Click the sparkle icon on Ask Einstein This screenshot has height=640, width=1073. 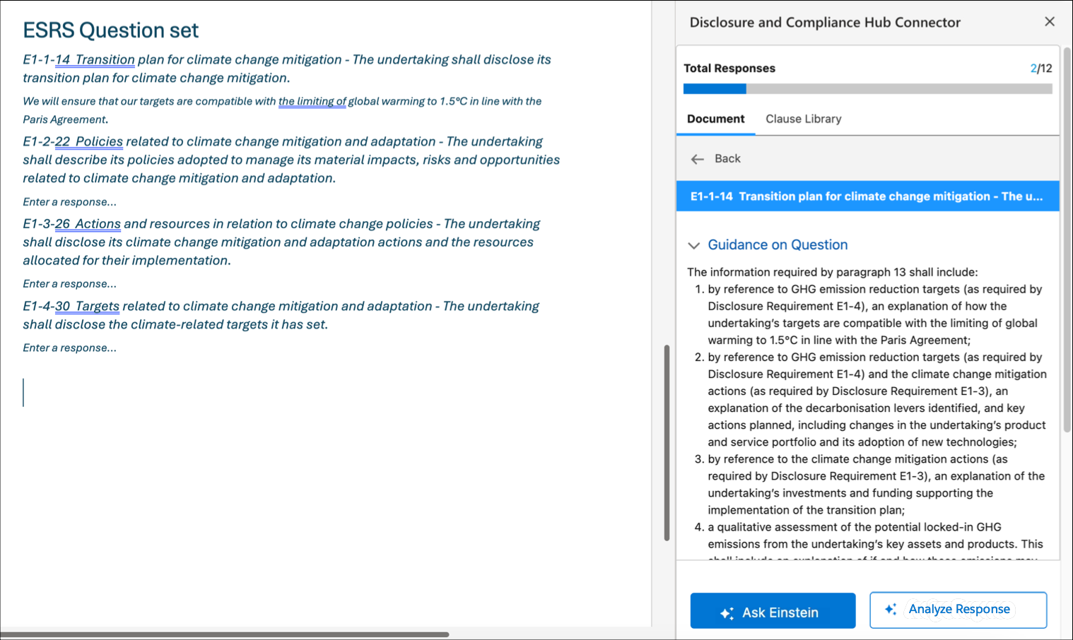(x=727, y=613)
